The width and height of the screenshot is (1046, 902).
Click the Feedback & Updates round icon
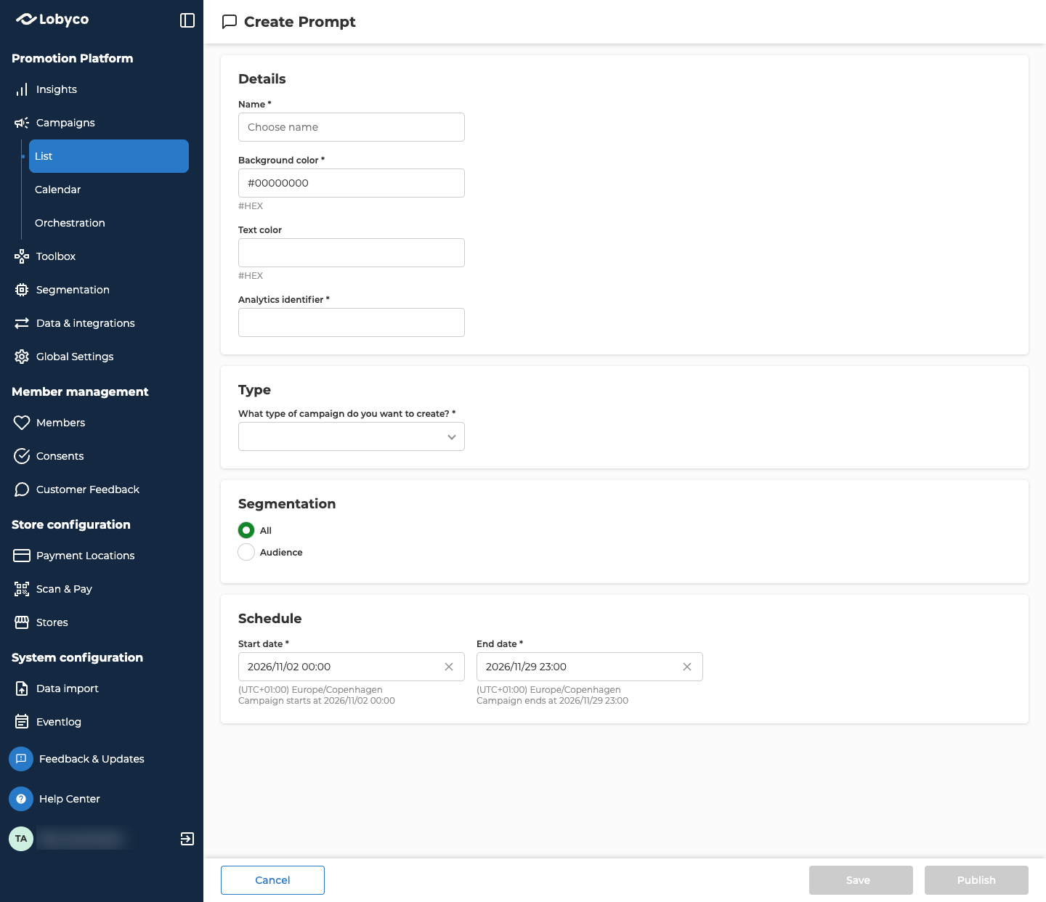[21, 759]
